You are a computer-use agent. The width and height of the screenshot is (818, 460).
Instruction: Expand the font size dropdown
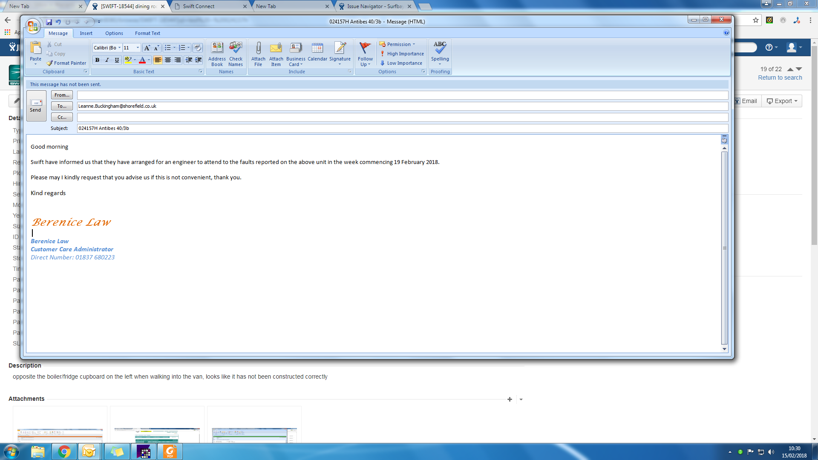(x=138, y=48)
